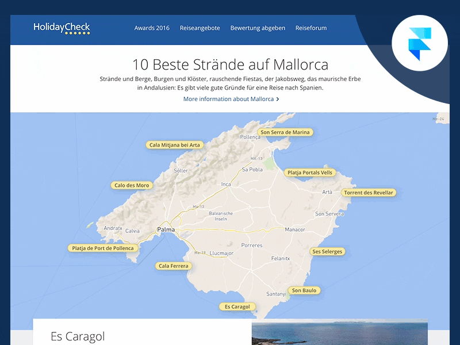Image resolution: width=460 pixels, height=345 pixels.
Task: Click the Sóller town name on the map
Action: (x=181, y=170)
